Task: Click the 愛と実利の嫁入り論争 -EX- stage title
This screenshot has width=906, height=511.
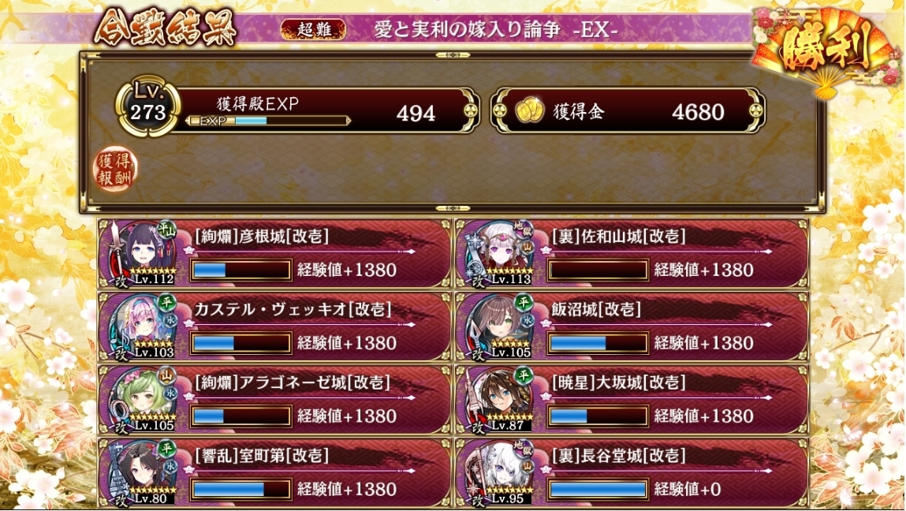Action: tap(496, 29)
